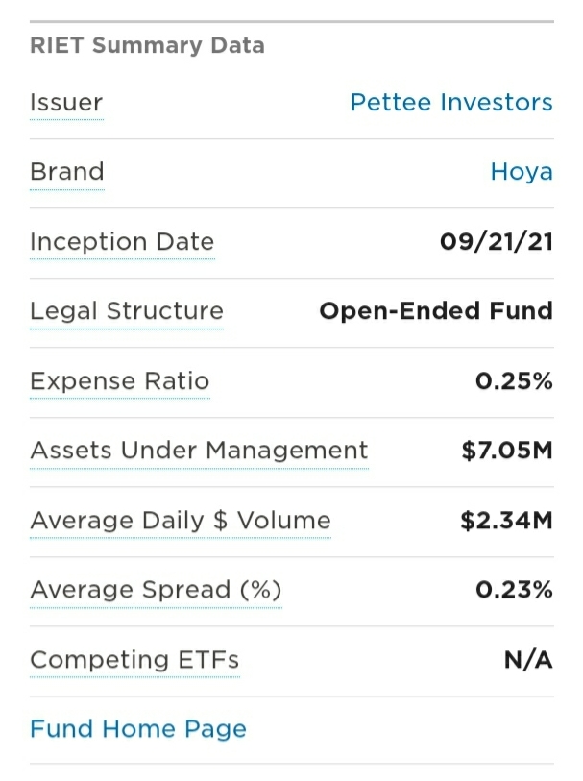The width and height of the screenshot is (583, 781).
Task: Click the RIET Summary Data heading
Action: pos(147,45)
